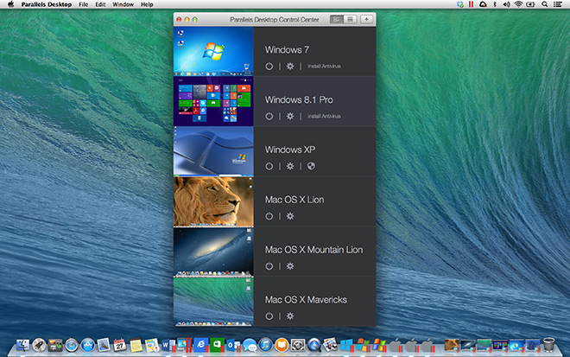
Task: Select the Mac OS X Lion thumbnail
Action: (213, 201)
